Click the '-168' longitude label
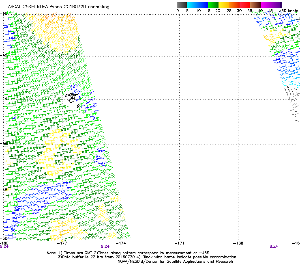The image size is (300, 264). pyautogui.click(x=238, y=243)
